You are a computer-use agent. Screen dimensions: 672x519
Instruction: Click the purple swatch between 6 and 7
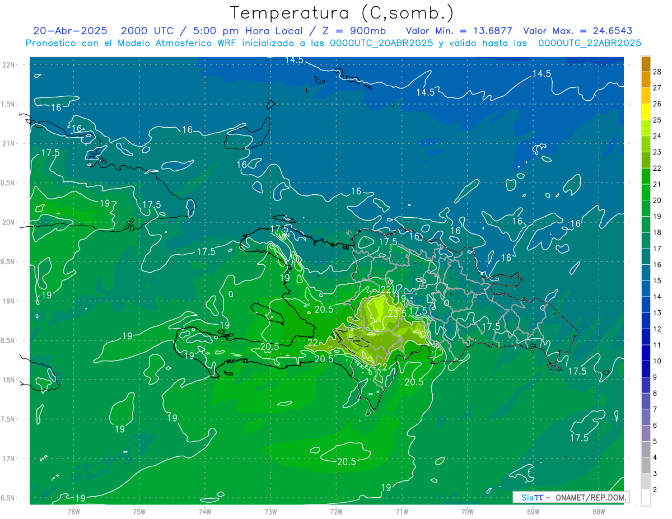646,417
